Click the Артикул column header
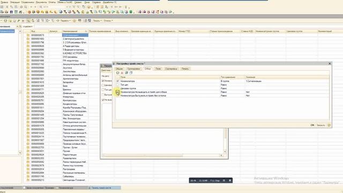 coord(55,31)
